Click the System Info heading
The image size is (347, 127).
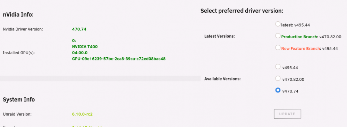pos(19,100)
